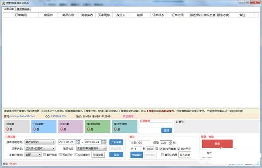262x168 pixels.
Task: Click the 订单号 label in grey panel
Action: [179, 122]
